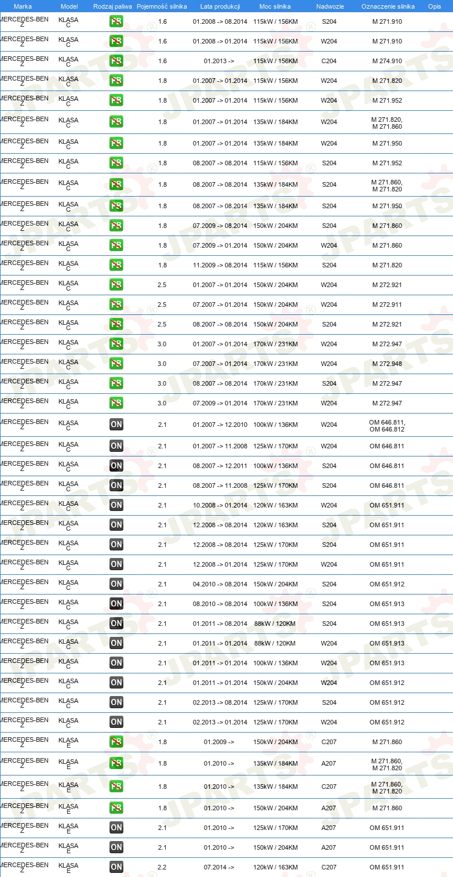Select PB icon in 1.6 W204 M 271.910 row
The height and width of the screenshot is (877, 453).
pyautogui.click(x=116, y=41)
